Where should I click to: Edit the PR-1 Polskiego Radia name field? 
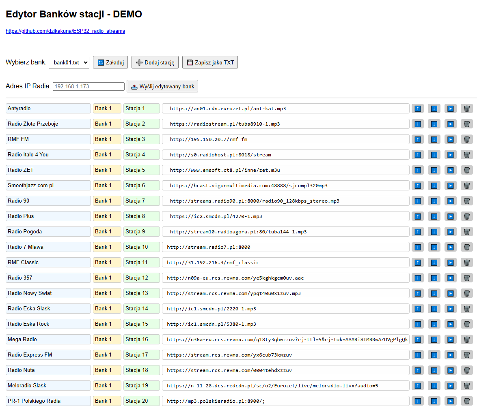(x=48, y=401)
